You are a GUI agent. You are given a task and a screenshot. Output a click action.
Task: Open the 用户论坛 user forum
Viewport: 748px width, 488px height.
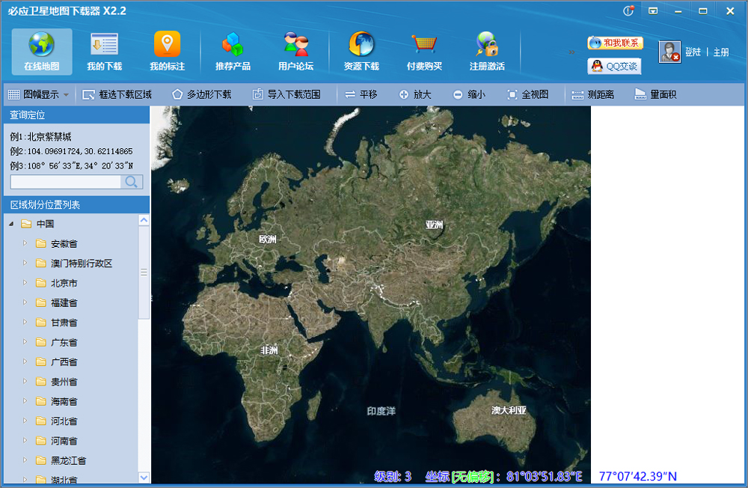295,51
